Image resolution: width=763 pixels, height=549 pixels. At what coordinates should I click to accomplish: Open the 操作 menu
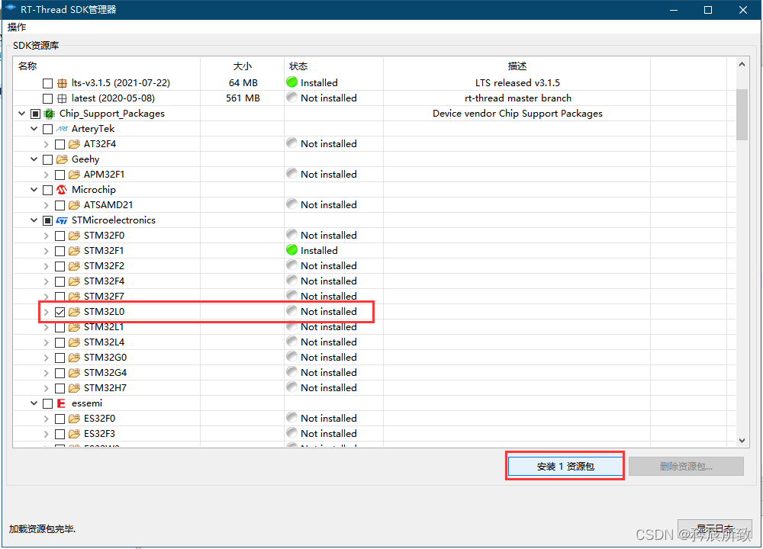17,27
